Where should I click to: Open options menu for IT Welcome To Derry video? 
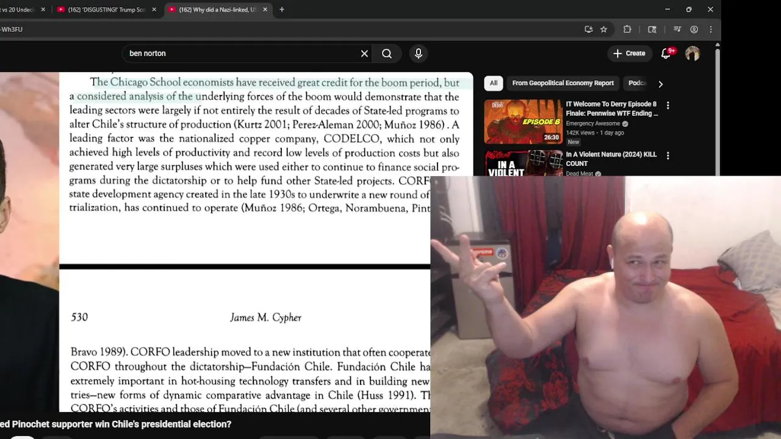tap(668, 105)
